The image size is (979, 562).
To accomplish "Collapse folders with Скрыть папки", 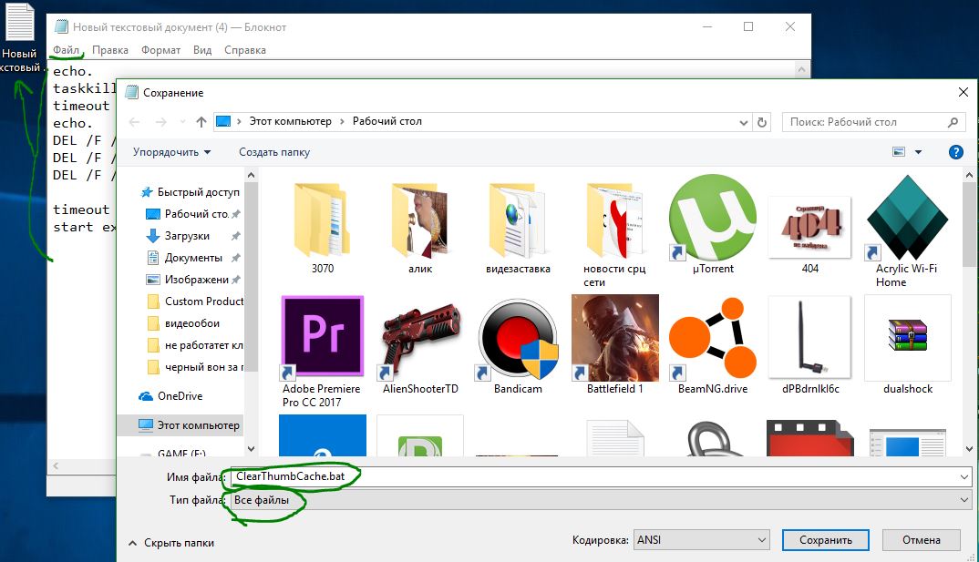I will tap(171, 543).
